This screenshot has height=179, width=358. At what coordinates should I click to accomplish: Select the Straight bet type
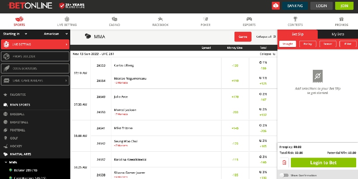click(x=287, y=44)
